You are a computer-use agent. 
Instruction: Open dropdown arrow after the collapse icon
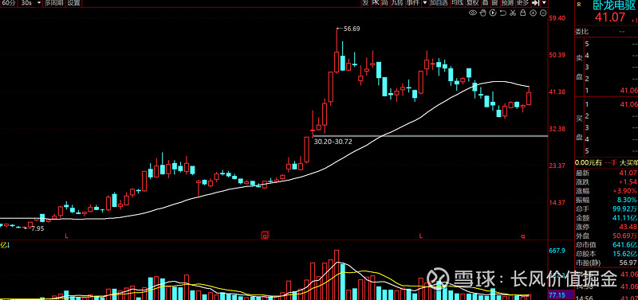point(544,3)
